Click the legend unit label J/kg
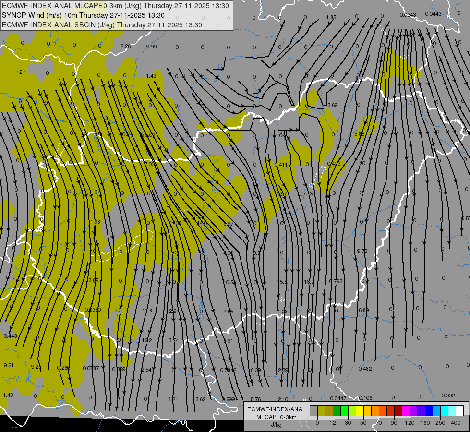The height and width of the screenshot is (432, 470). click(276, 425)
